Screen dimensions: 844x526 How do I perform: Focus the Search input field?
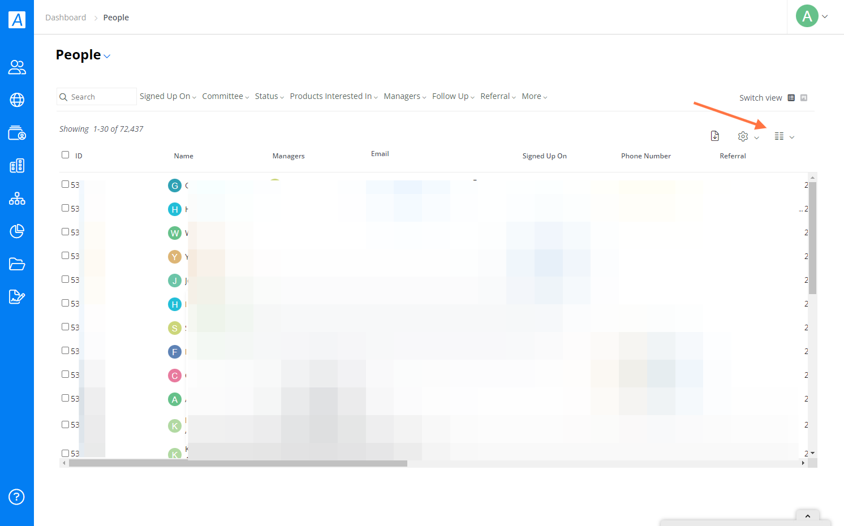tap(97, 97)
